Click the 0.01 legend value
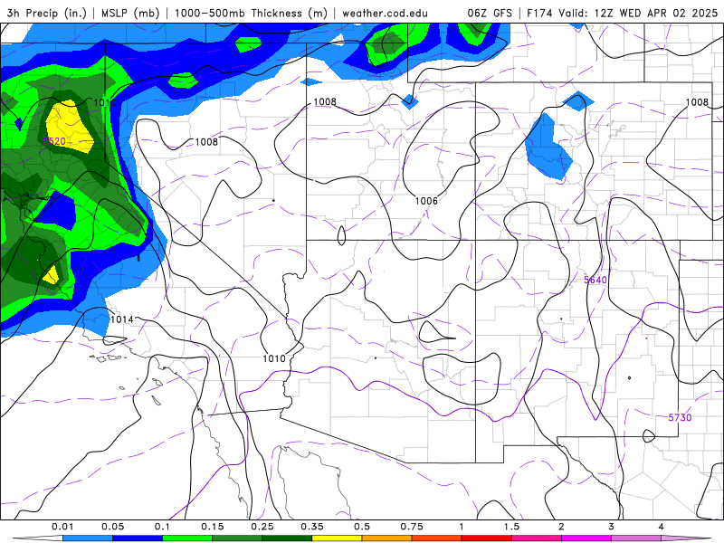This screenshot has height=543, width=724. tap(62, 527)
